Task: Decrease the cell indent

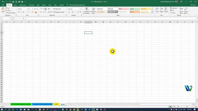Action: (49, 12)
